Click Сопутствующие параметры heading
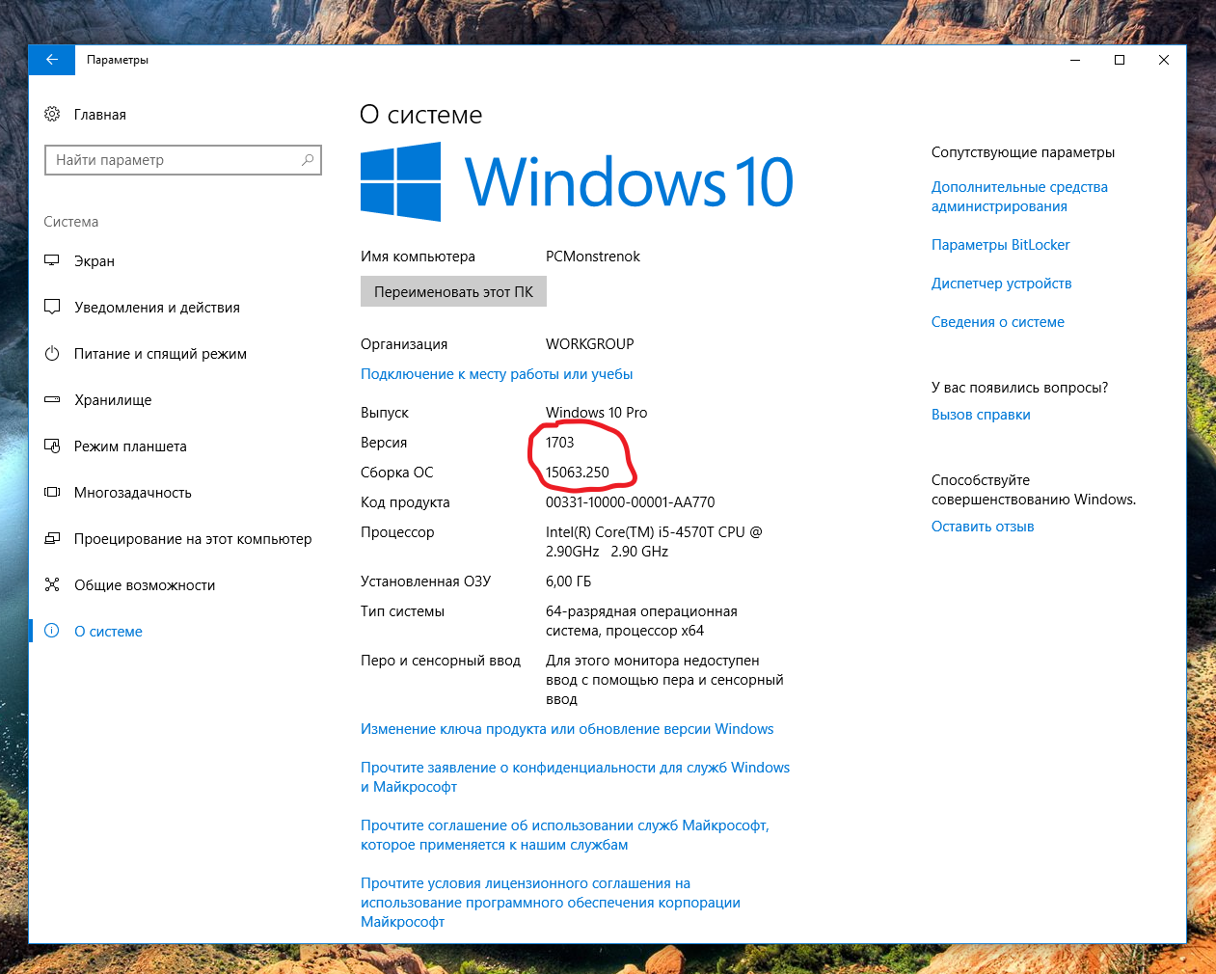Image resolution: width=1216 pixels, height=974 pixels. pyautogui.click(x=1023, y=152)
